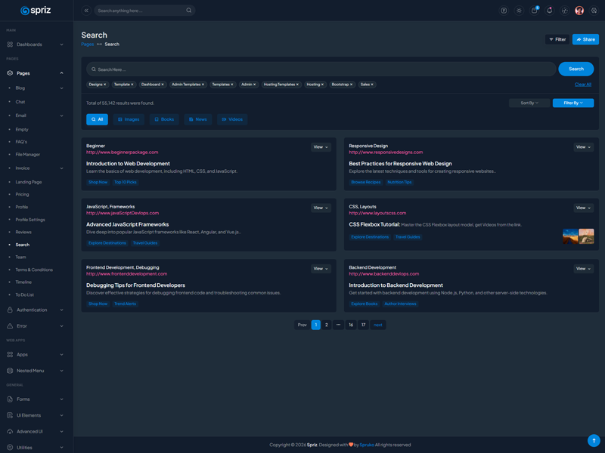This screenshot has width=605, height=453.
Task: Click the CSS Flexbox Tutorial thumbnail image
Action: click(x=578, y=236)
